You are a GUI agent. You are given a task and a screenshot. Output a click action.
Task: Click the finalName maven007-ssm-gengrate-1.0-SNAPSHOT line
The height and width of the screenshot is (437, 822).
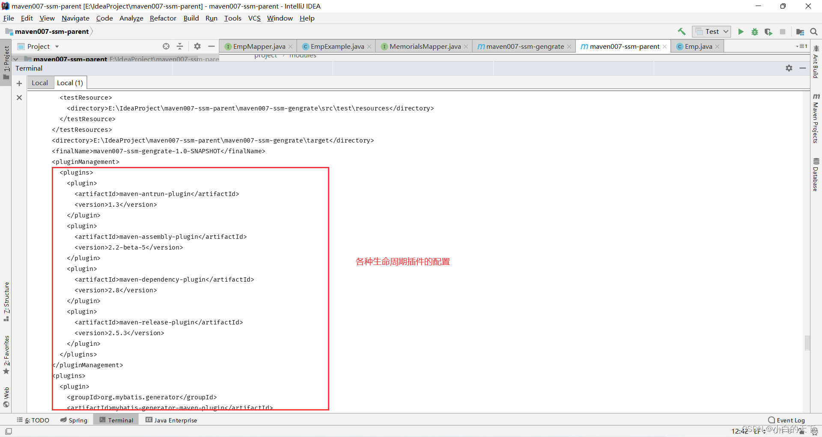tap(158, 151)
